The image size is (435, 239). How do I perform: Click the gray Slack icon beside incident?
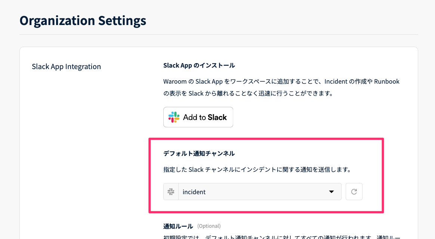coord(171,192)
